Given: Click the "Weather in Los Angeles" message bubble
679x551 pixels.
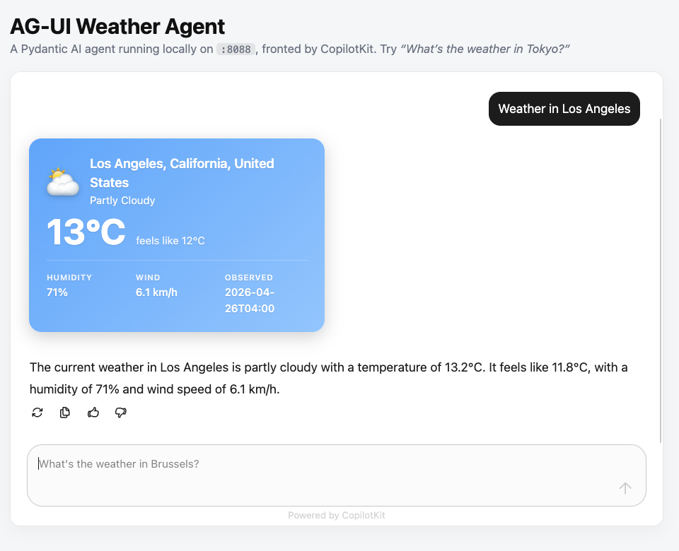Looking at the screenshot, I should tap(564, 109).
